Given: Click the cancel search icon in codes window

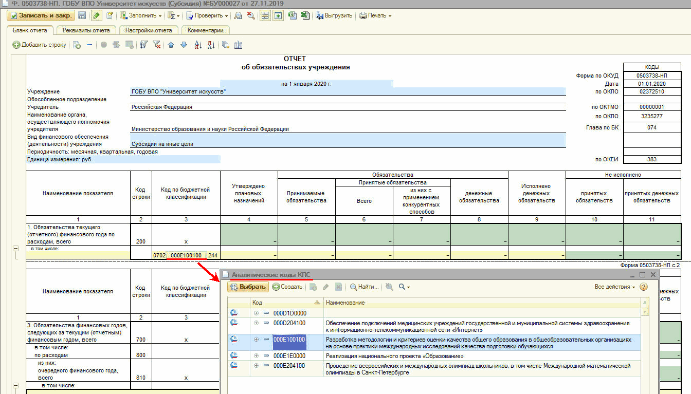Looking at the screenshot, I should click(389, 287).
